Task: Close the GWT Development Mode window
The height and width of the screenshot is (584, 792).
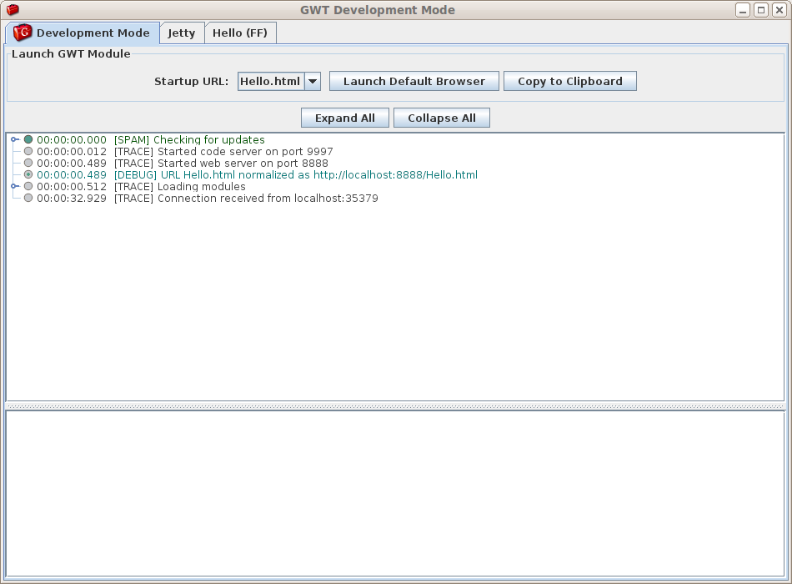Action: [779, 10]
